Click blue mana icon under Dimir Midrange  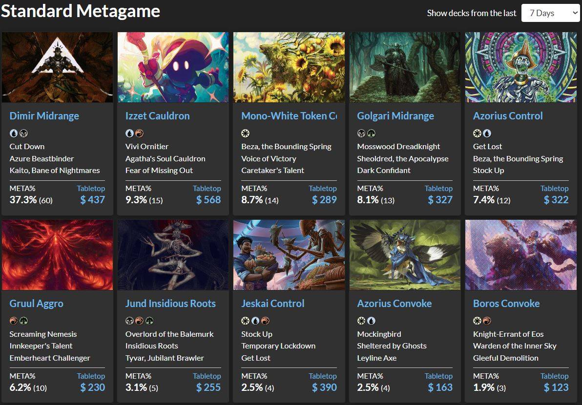point(13,133)
